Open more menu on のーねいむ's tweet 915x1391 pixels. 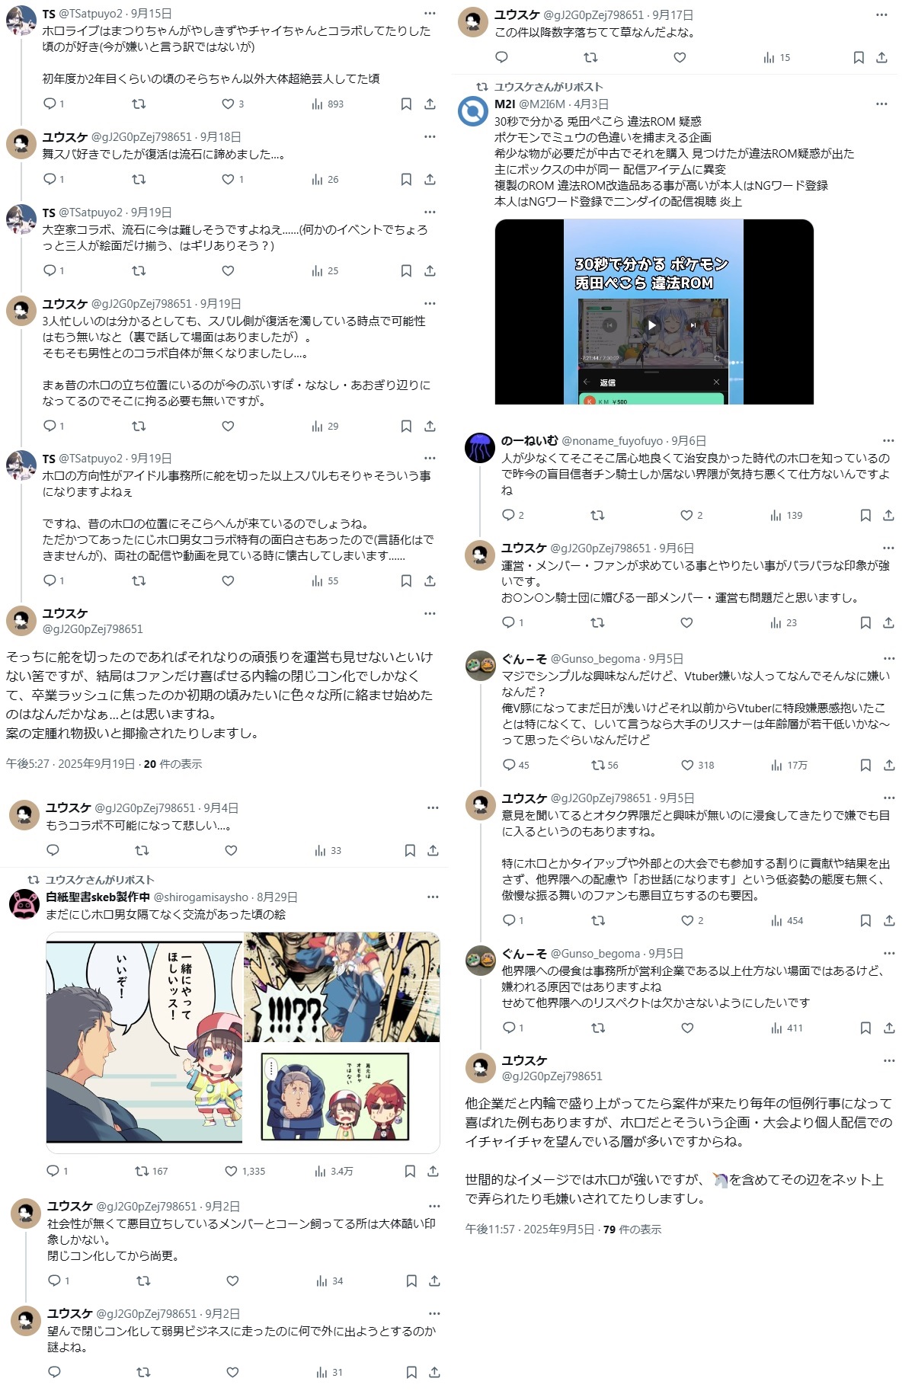click(888, 440)
